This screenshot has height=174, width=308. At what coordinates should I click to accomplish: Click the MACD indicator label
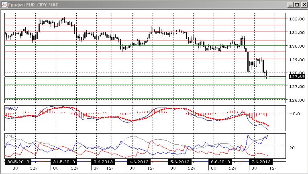(12, 108)
